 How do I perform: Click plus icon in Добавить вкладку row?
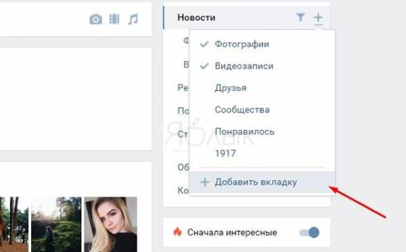[x=204, y=182]
